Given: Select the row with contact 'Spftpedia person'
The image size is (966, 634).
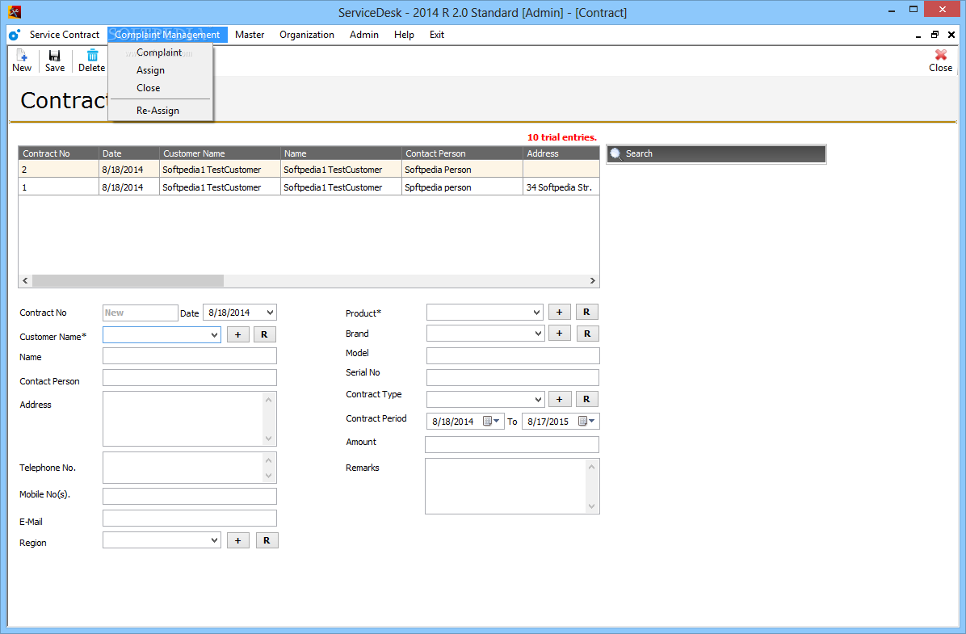Looking at the screenshot, I should pos(309,187).
